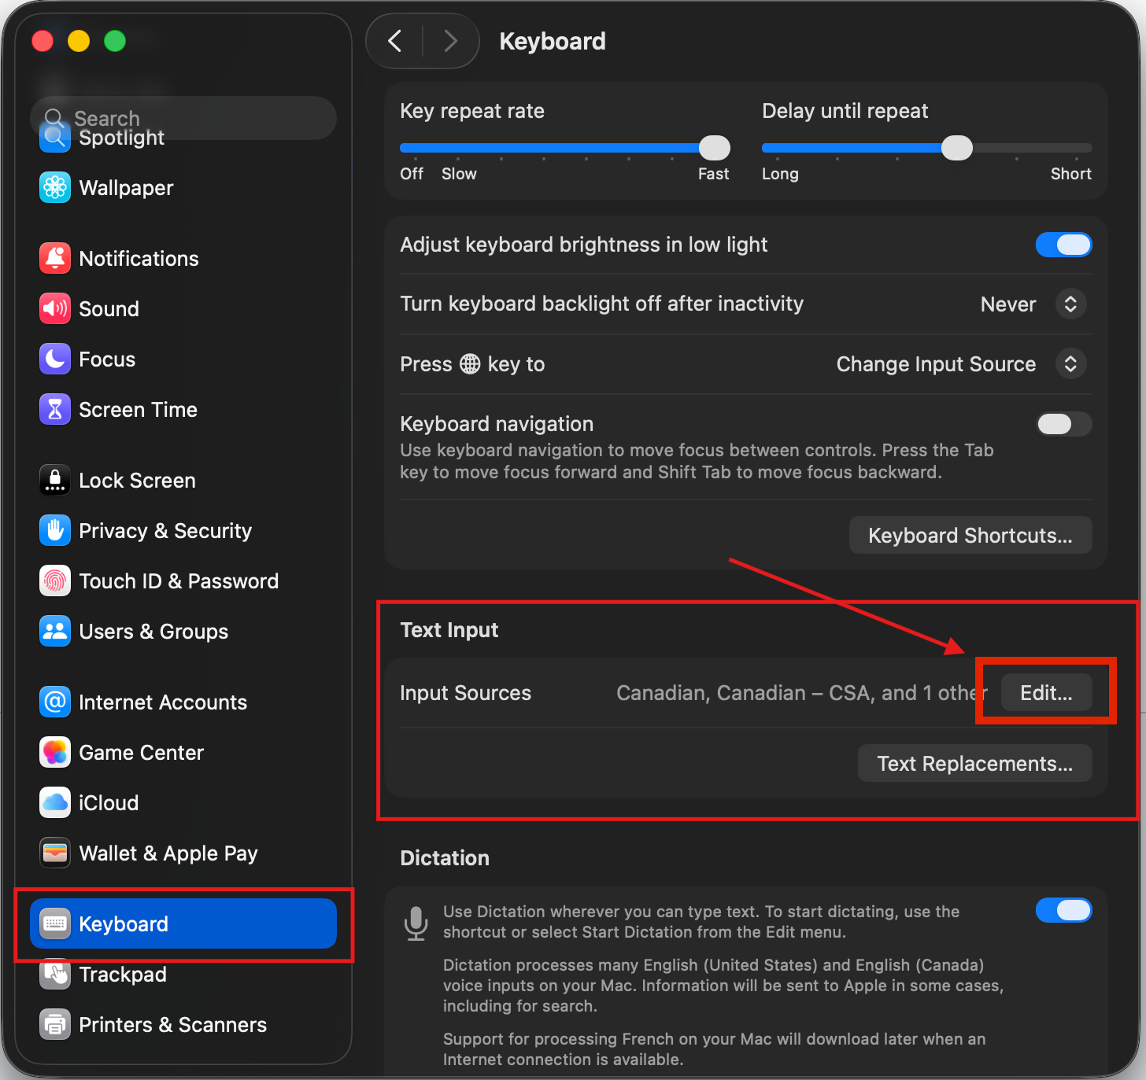This screenshot has height=1080, width=1146.
Task: Open Printers & Scanners sidebar item
Action: tap(172, 1024)
